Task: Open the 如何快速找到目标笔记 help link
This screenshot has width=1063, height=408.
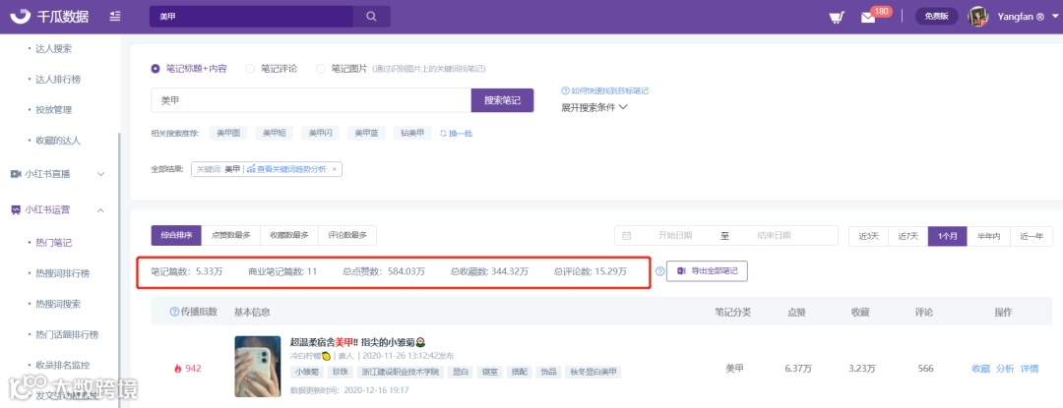Action: click(609, 90)
